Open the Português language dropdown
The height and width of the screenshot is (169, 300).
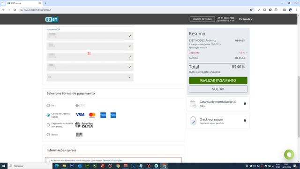click(246, 19)
